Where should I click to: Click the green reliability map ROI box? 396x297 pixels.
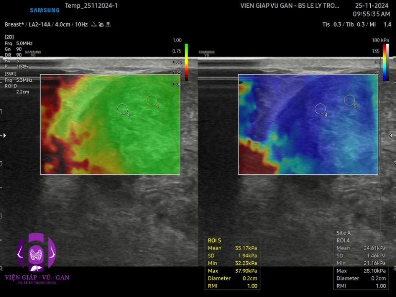110,124
